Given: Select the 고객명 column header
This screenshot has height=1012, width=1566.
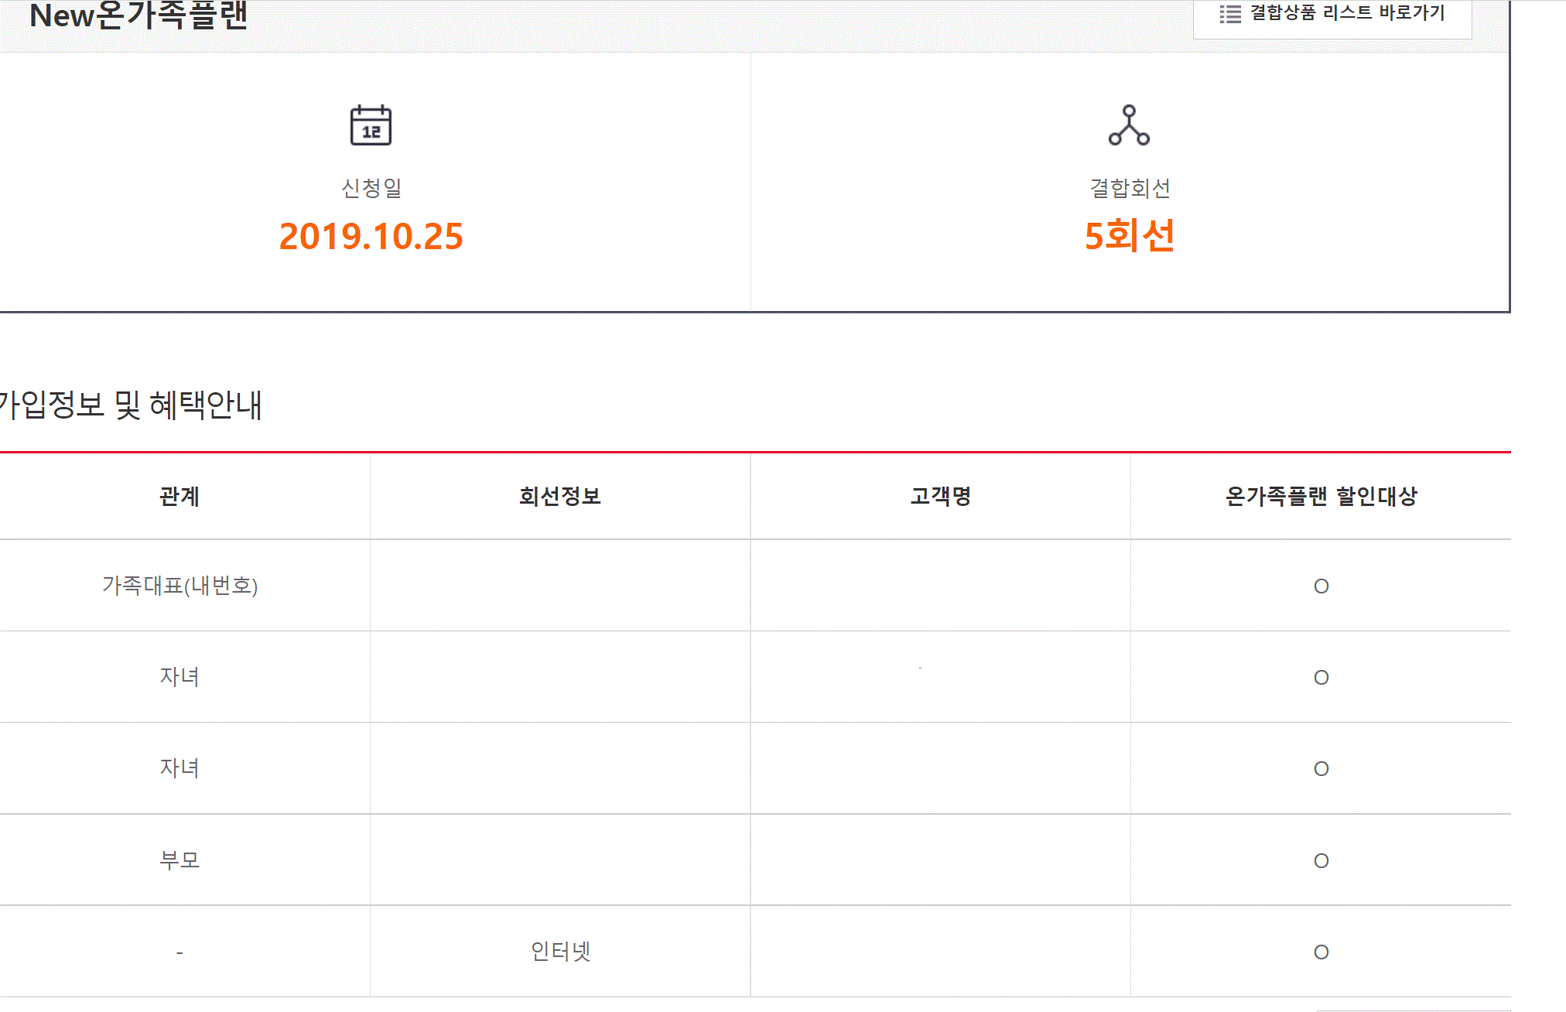Looking at the screenshot, I should click(x=941, y=497).
